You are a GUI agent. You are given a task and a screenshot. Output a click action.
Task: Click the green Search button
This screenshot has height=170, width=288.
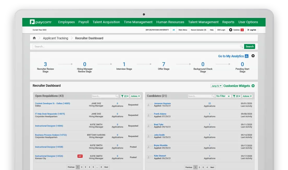tap(249, 47)
